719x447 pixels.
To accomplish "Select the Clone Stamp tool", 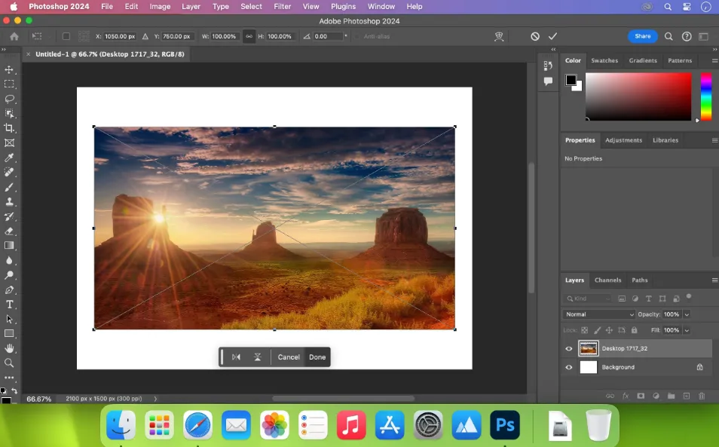I will pyautogui.click(x=9, y=202).
